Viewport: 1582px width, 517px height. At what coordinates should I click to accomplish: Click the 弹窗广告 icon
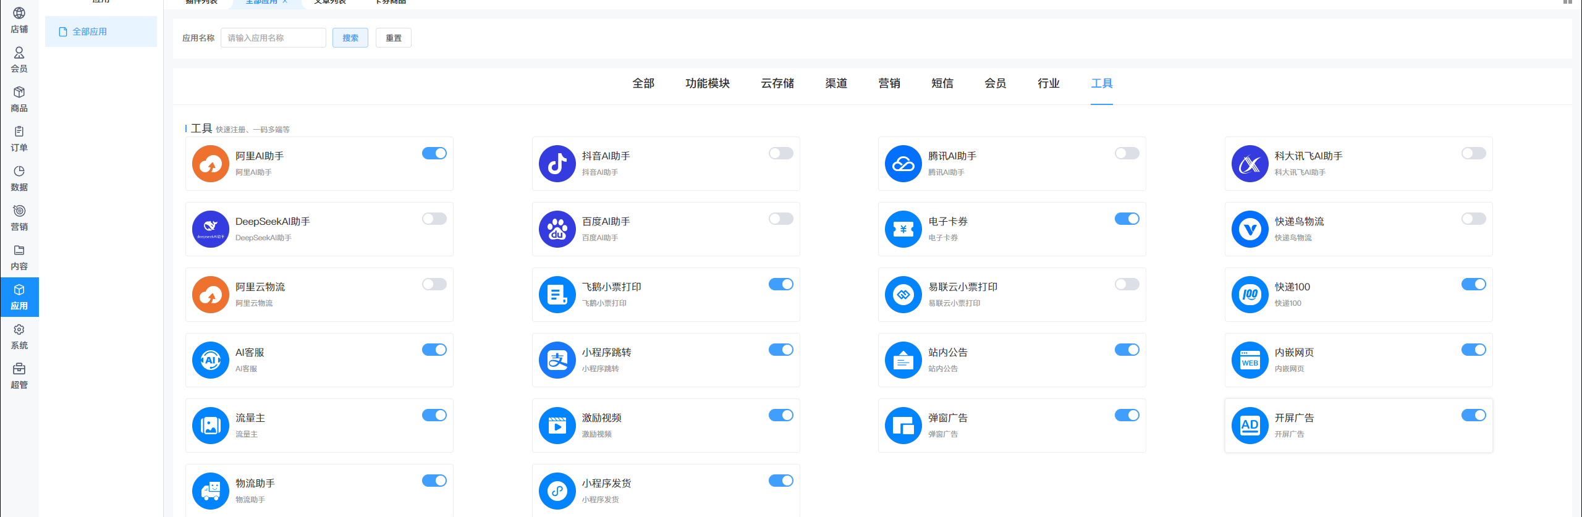903,426
